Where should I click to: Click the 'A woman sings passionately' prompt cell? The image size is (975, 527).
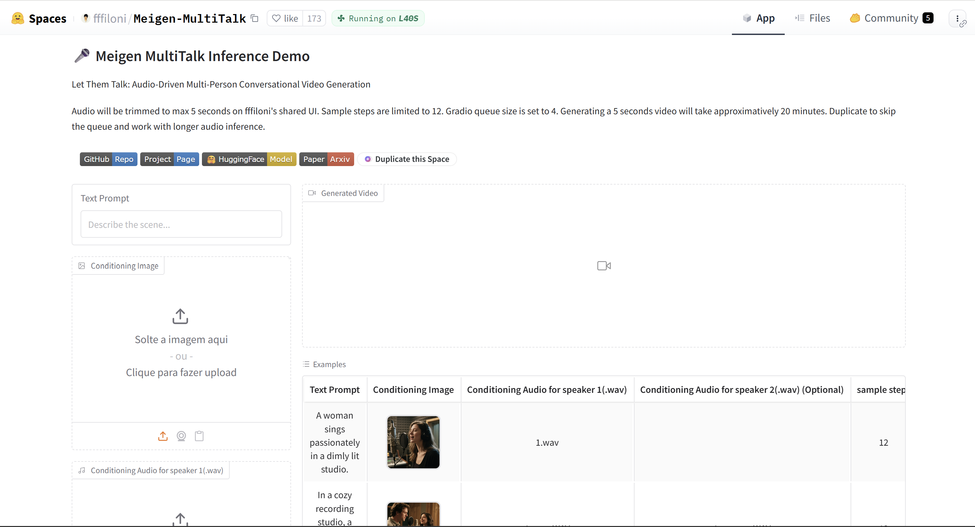click(335, 442)
